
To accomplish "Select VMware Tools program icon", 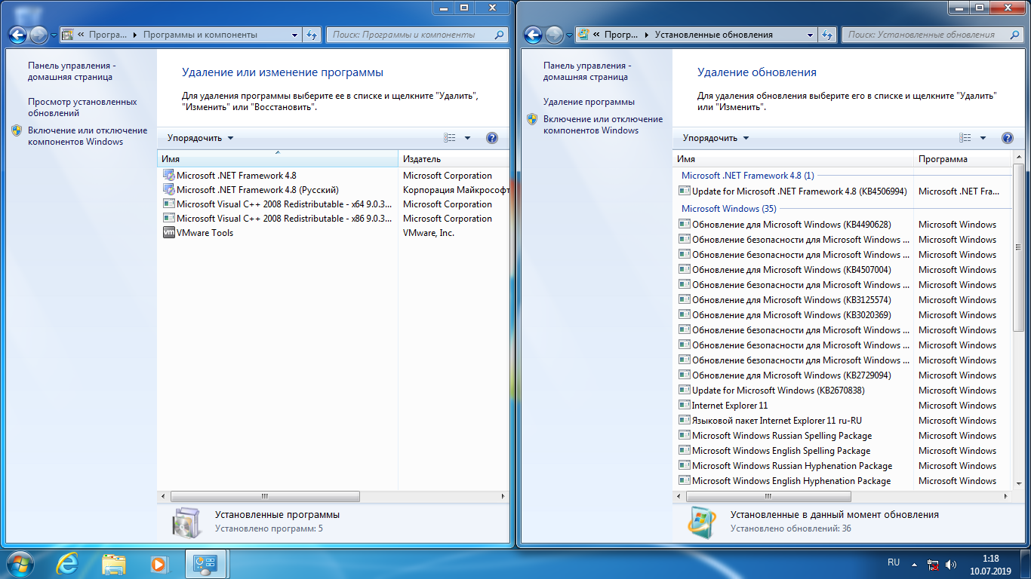I will [x=168, y=233].
